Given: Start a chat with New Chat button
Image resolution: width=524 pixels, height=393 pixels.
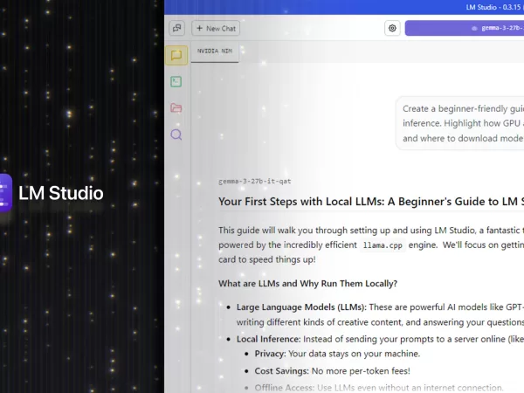Looking at the screenshot, I should [x=216, y=29].
